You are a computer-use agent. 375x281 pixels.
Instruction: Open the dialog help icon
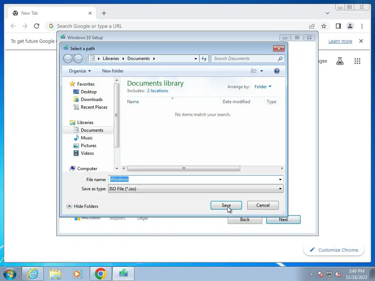(x=277, y=71)
